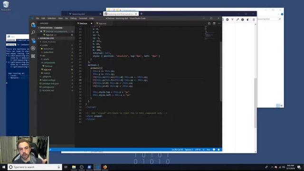Switch to the Dvd.vue editor tab
Image resolution: width=304 pixels, height=171 pixels.
[x=85, y=23]
